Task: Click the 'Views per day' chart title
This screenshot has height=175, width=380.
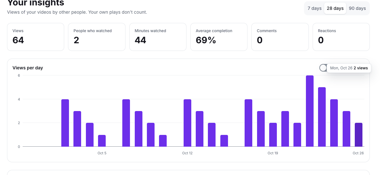Action: pyautogui.click(x=28, y=68)
